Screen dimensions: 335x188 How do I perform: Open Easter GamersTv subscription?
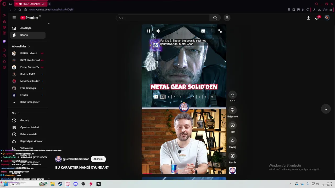[28, 67]
